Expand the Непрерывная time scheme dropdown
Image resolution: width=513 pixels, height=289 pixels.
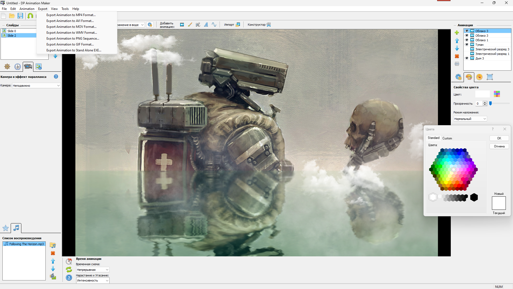tap(93, 270)
